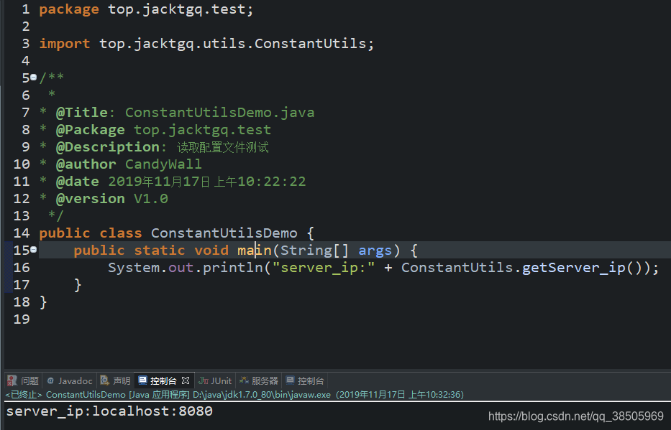The height and width of the screenshot is (430, 671).
Task: Click the @author Javadoc tag
Action: coord(86,164)
